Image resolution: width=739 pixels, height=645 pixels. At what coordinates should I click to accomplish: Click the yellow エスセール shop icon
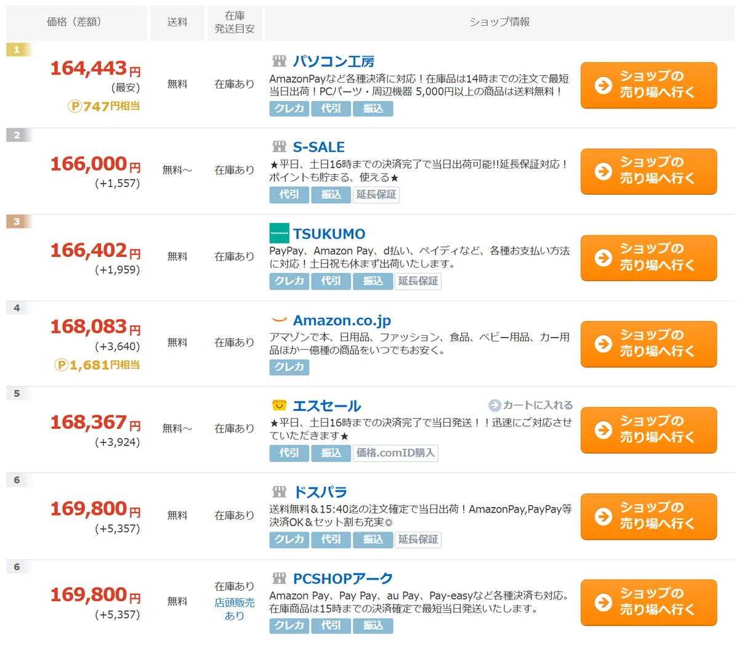click(280, 405)
